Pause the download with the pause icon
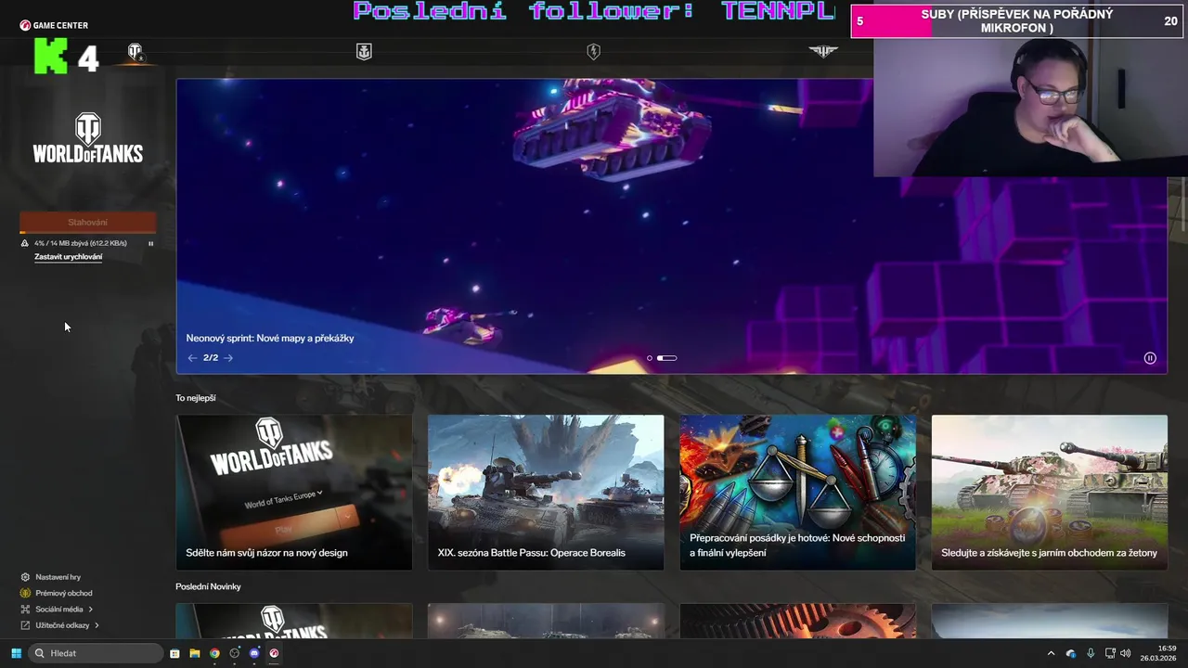The width and height of the screenshot is (1188, 668). [x=150, y=243]
